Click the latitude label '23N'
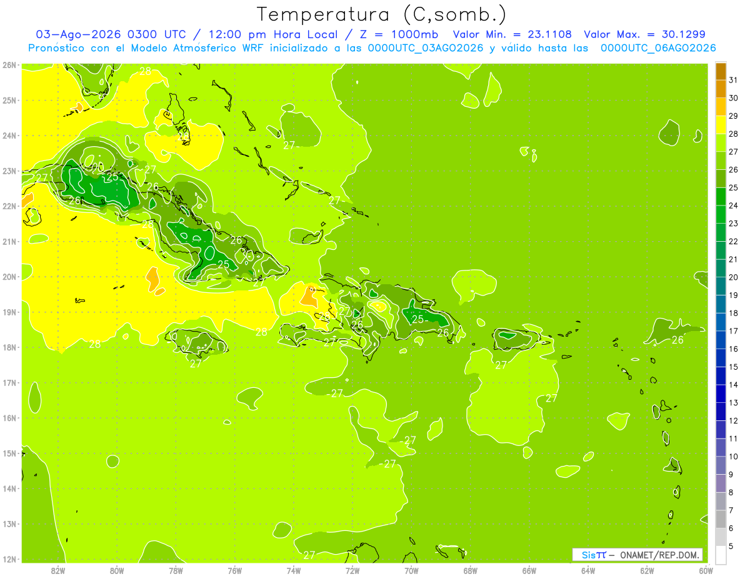 click(x=9, y=171)
